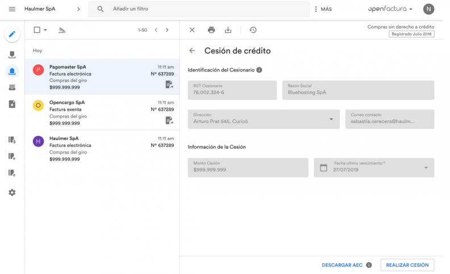Click the Pagomaster P avatar

pos(38,70)
